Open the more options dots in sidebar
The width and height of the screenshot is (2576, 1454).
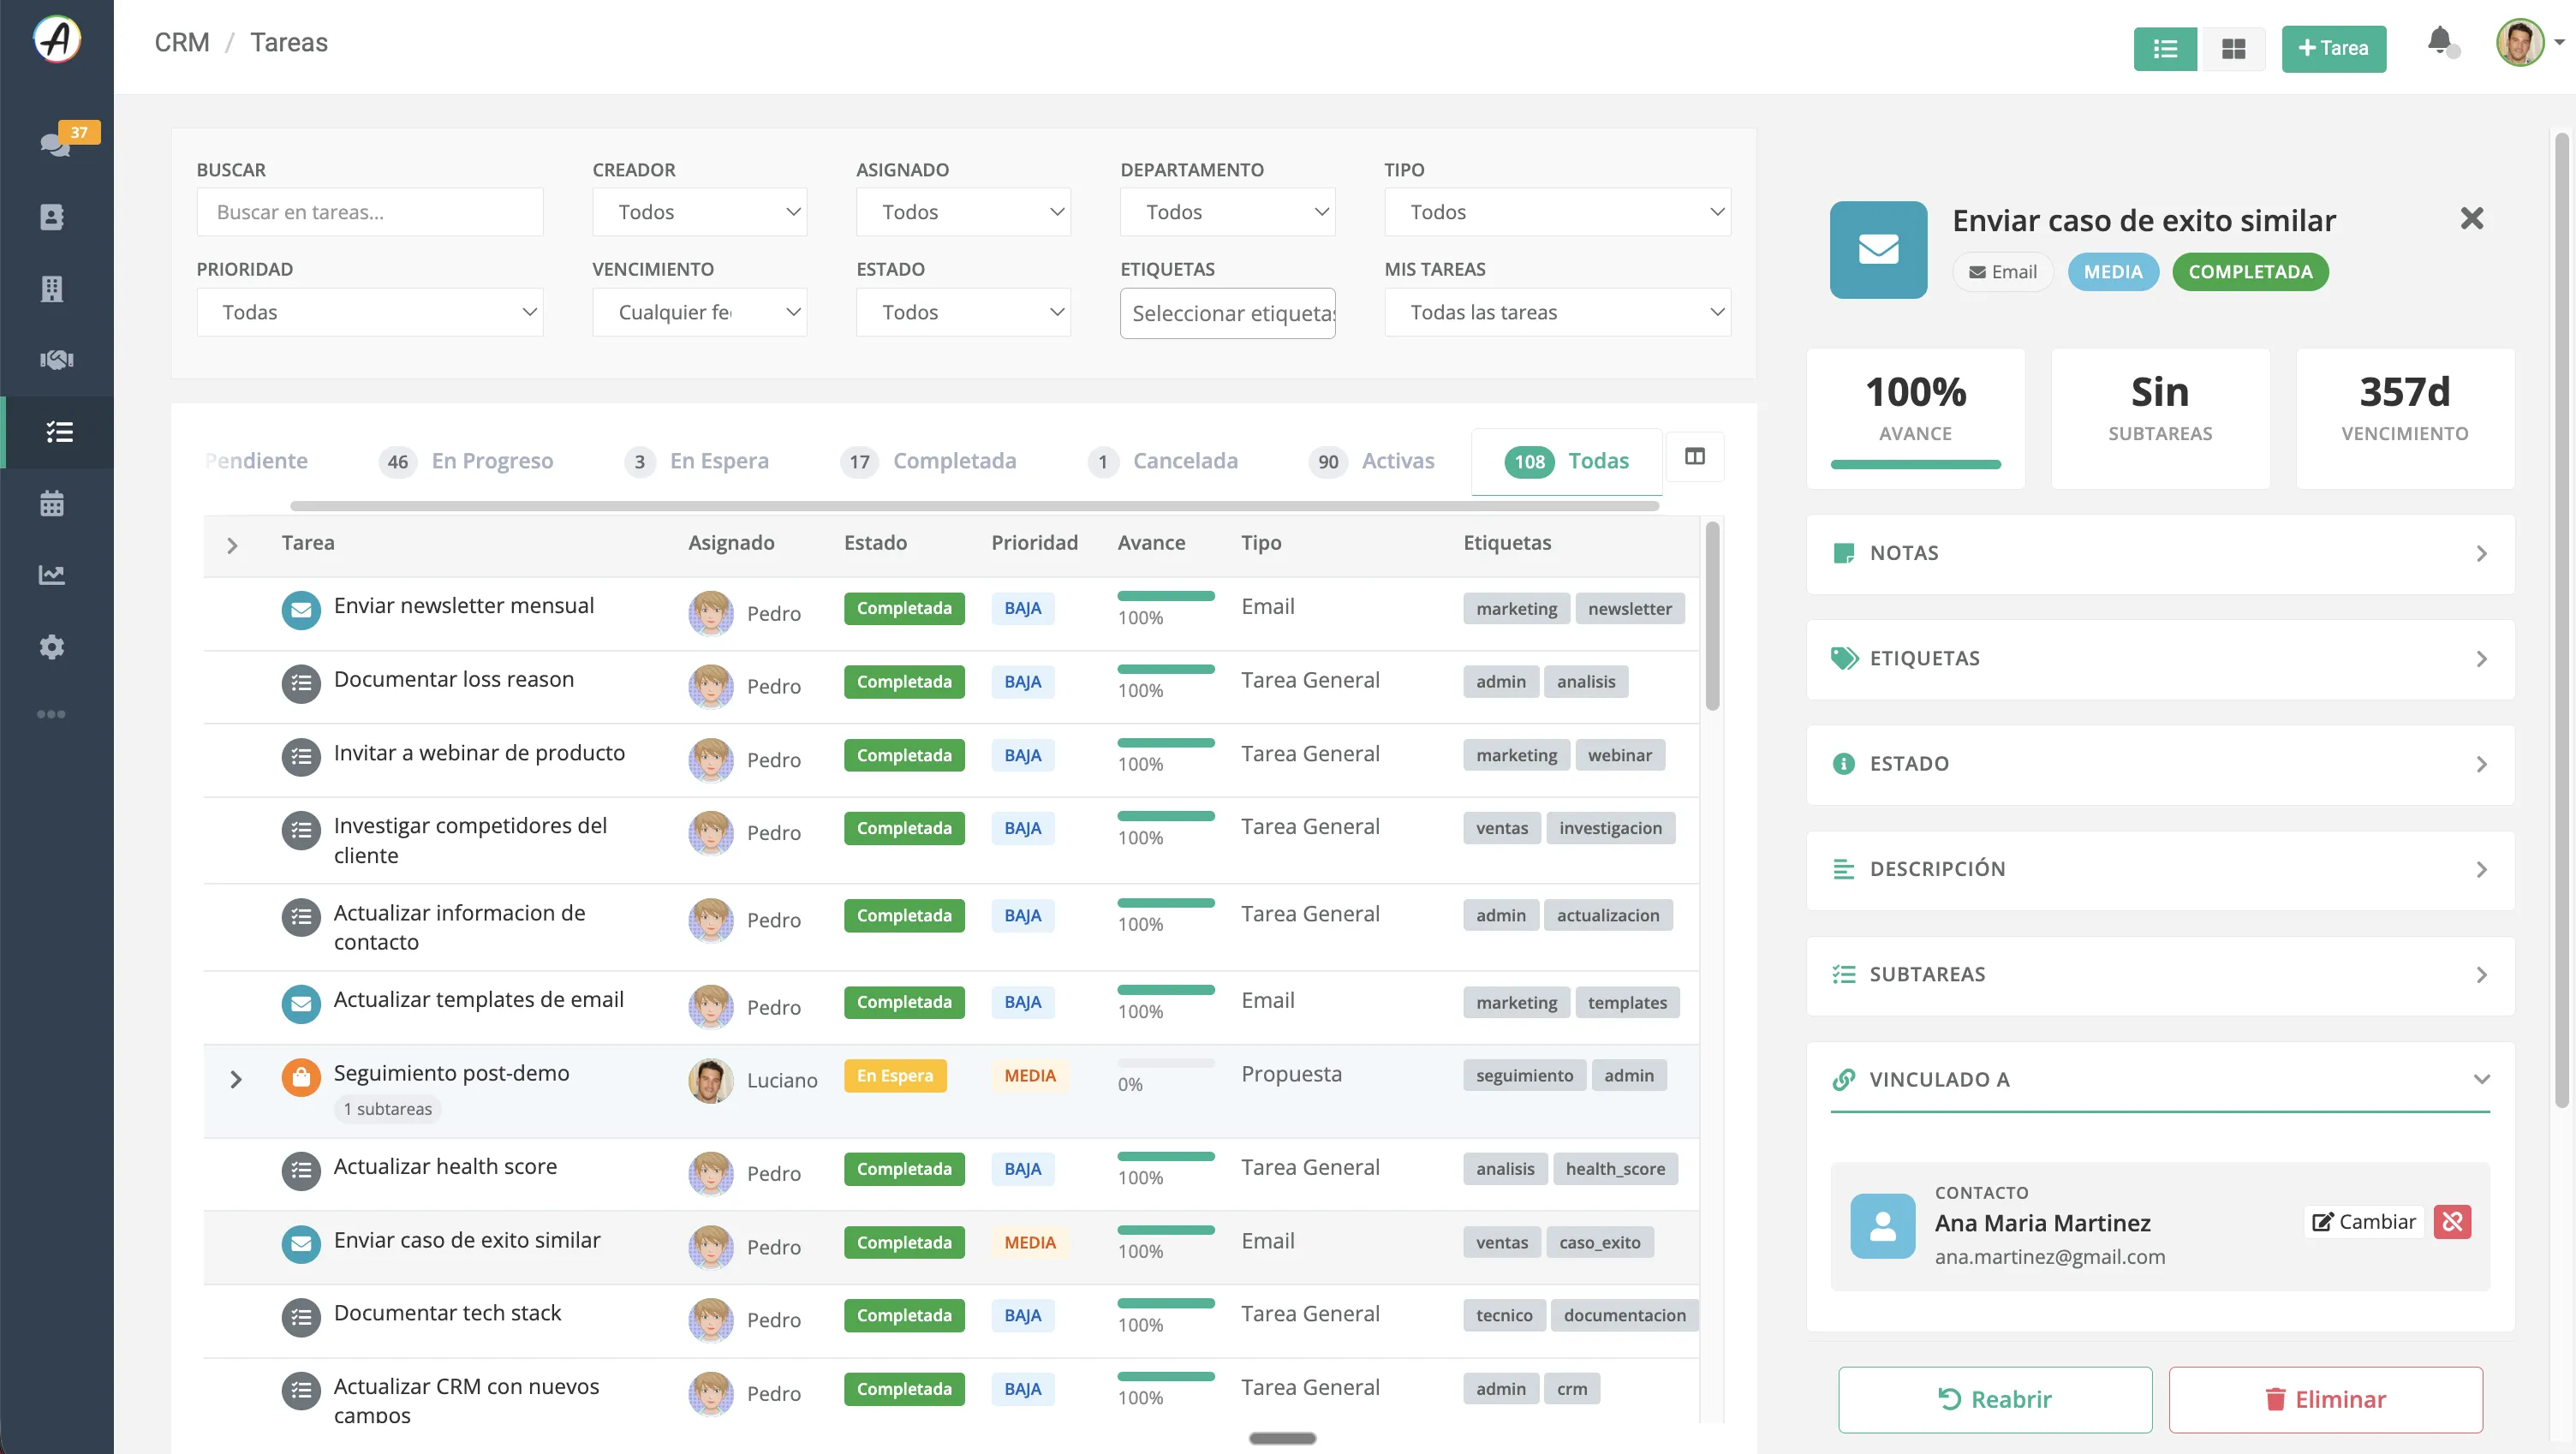tap(51, 714)
